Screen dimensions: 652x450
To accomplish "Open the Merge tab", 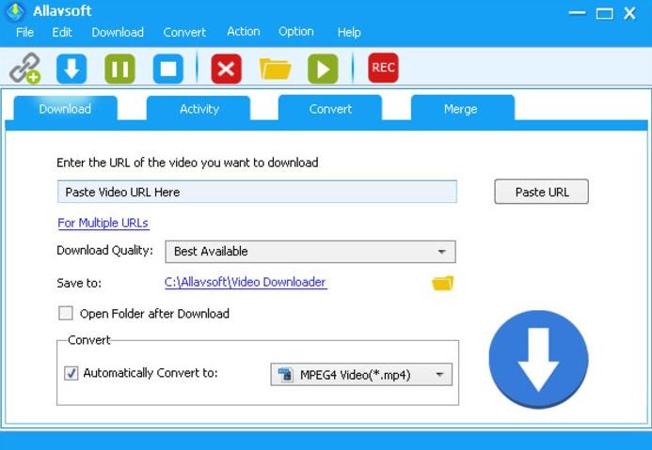I will [460, 109].
